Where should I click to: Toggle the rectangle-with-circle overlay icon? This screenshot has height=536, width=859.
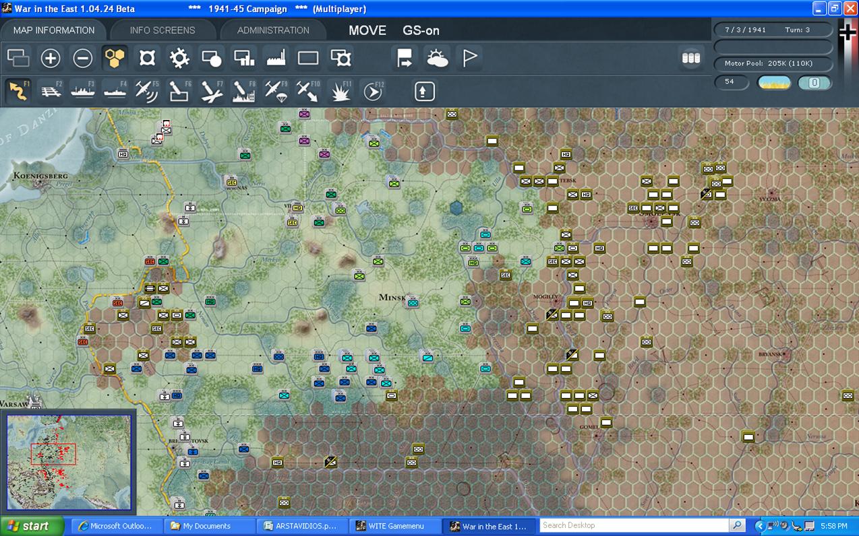tap(212, 59)
